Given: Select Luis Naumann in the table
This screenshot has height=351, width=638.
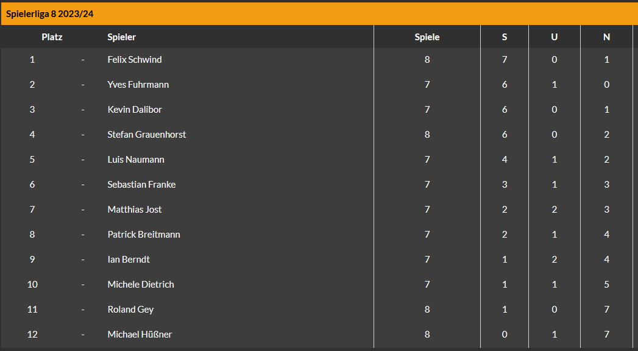Looking at the screenshot, I should click(x=136, y=160).
